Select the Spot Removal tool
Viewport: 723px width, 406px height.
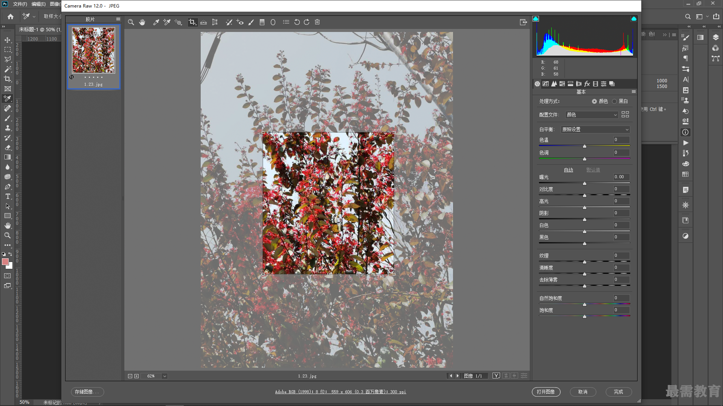[229, 22]
